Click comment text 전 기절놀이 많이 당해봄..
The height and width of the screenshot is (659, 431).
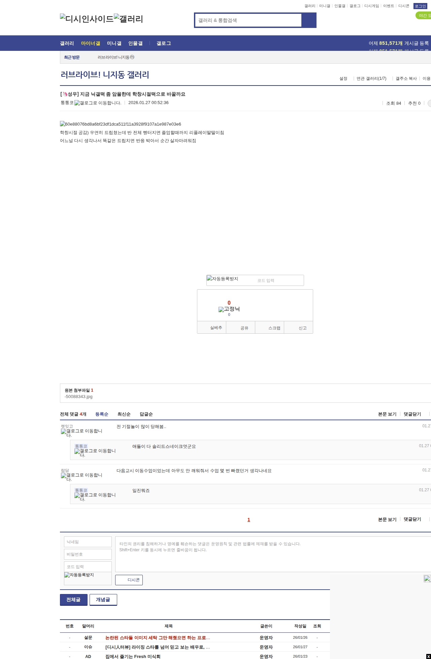point(141,427)
